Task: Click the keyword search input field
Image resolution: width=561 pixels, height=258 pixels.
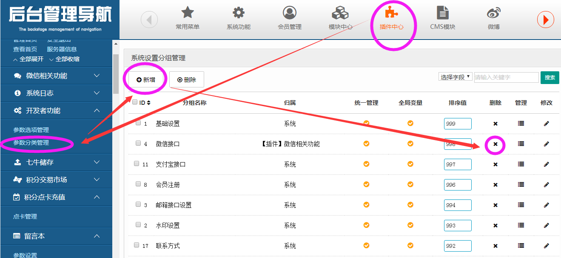Action: [506, 77]
